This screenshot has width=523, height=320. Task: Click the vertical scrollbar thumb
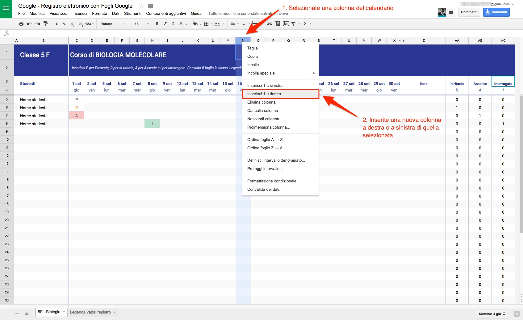(521, 164)
